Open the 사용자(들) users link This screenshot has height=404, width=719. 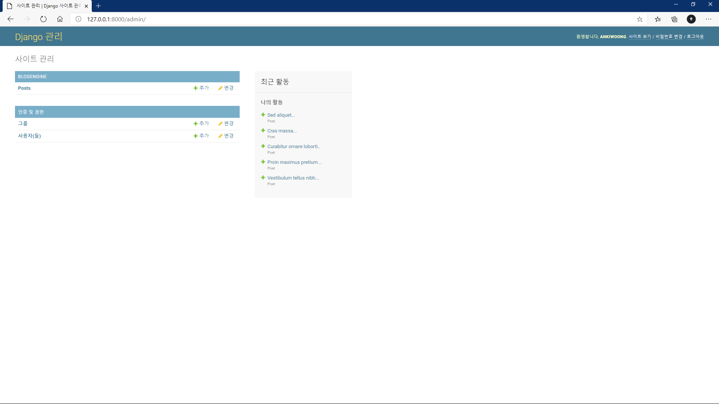point(30,136)
